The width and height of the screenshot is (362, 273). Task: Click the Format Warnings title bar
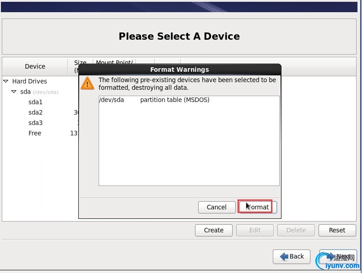180,69
